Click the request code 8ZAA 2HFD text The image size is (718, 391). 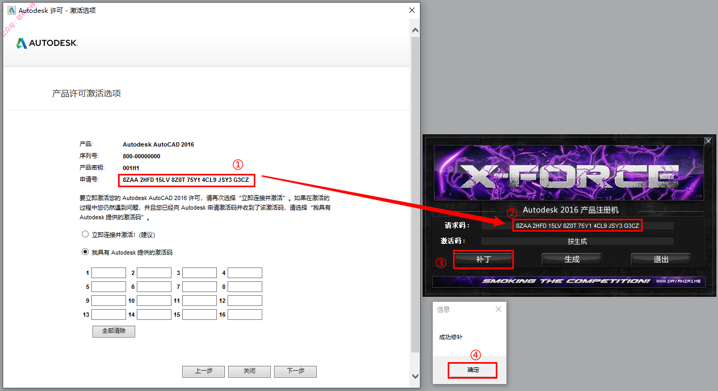(186, 180)
